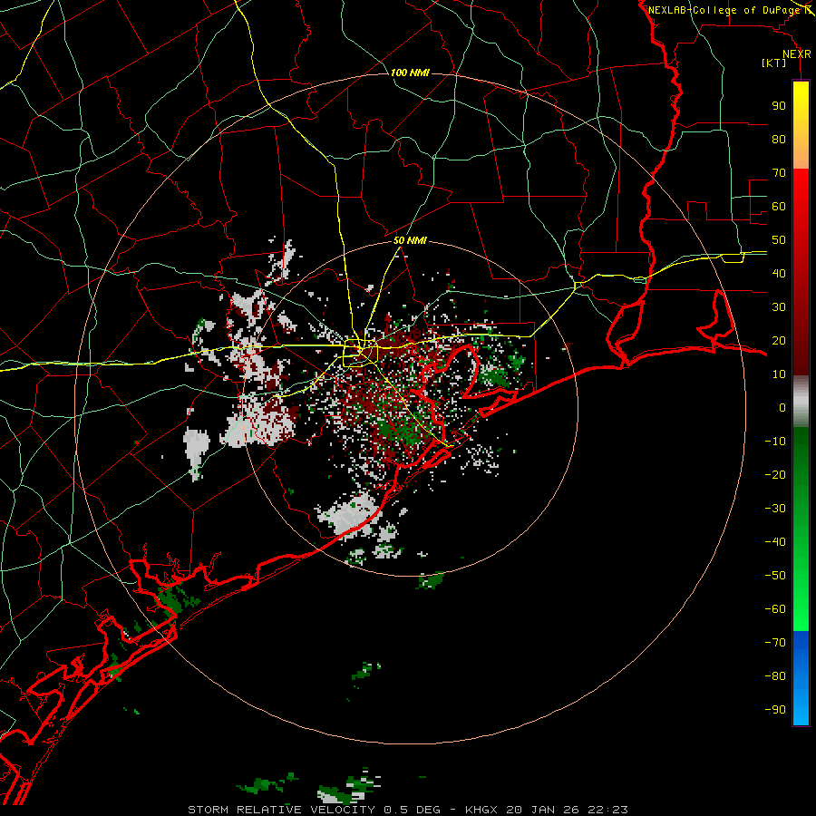Screen dimensions: 816x816
Task: Click the 50 NMI range ring label
Action: (x=410, y=240)
